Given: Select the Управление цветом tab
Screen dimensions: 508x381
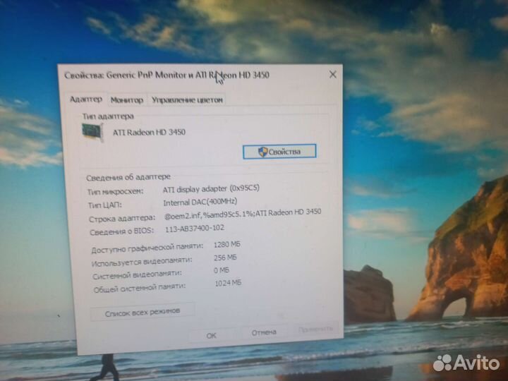Looking at the screenshot, I should (x=187, y=100).
